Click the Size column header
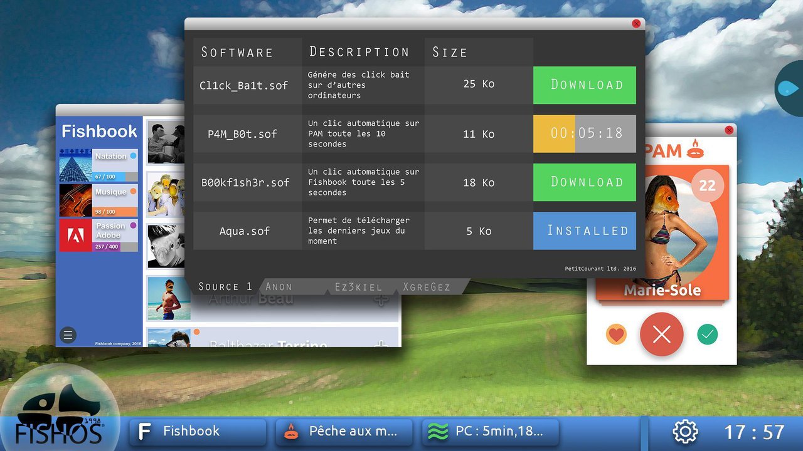This screenshot has width=803, height=451. pos(450,53)
